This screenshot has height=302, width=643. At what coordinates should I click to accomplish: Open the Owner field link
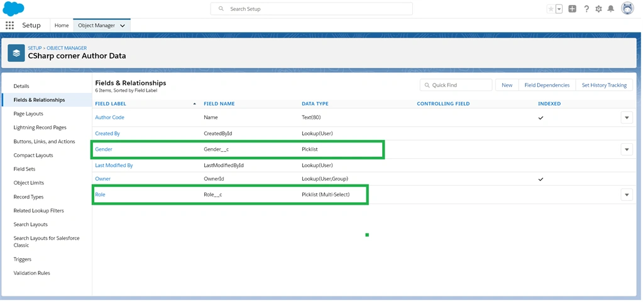(x=103, y=179)
